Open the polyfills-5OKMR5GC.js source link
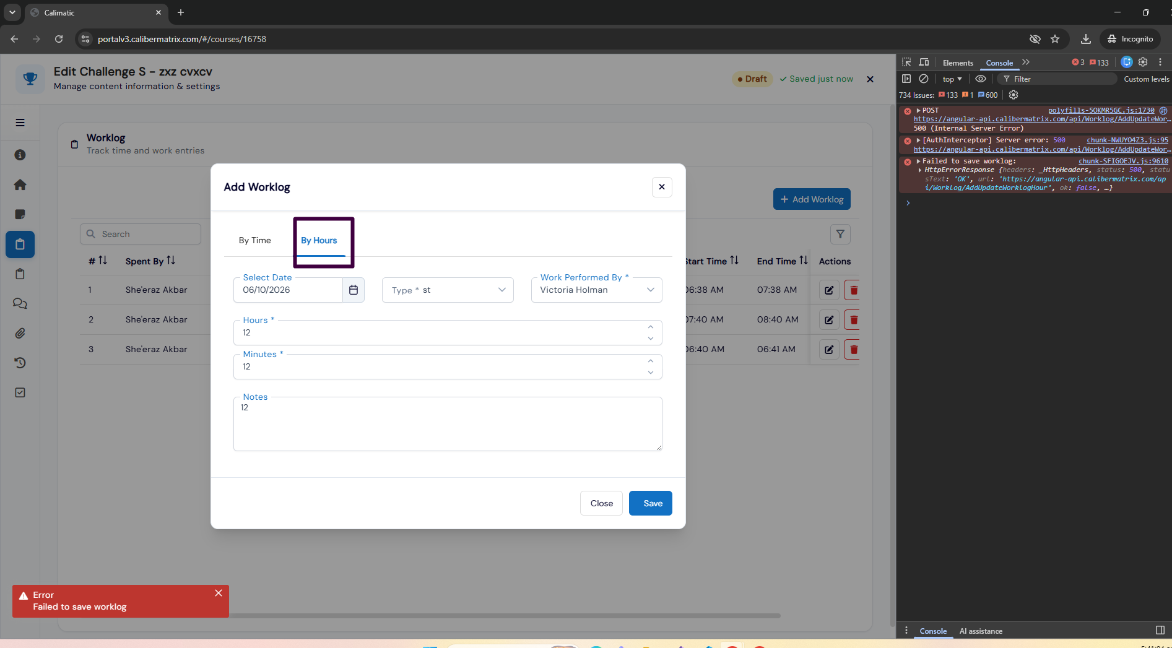Screen dimensions: 1172x648 coord(1101,110)
